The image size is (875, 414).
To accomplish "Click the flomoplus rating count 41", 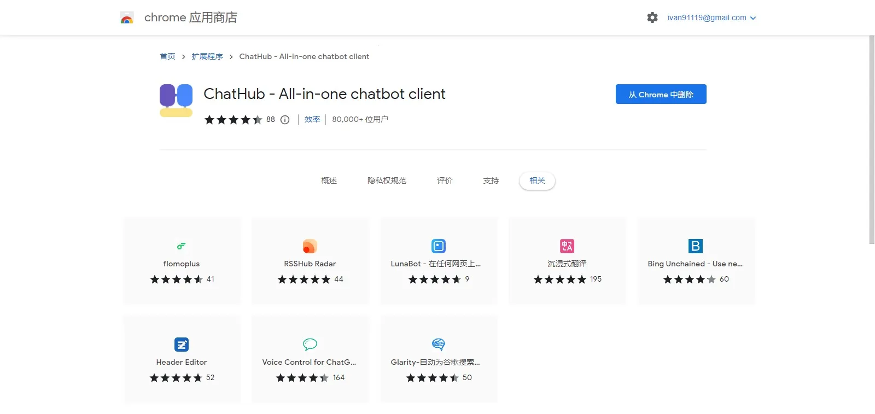I will [x=211, y=279].
